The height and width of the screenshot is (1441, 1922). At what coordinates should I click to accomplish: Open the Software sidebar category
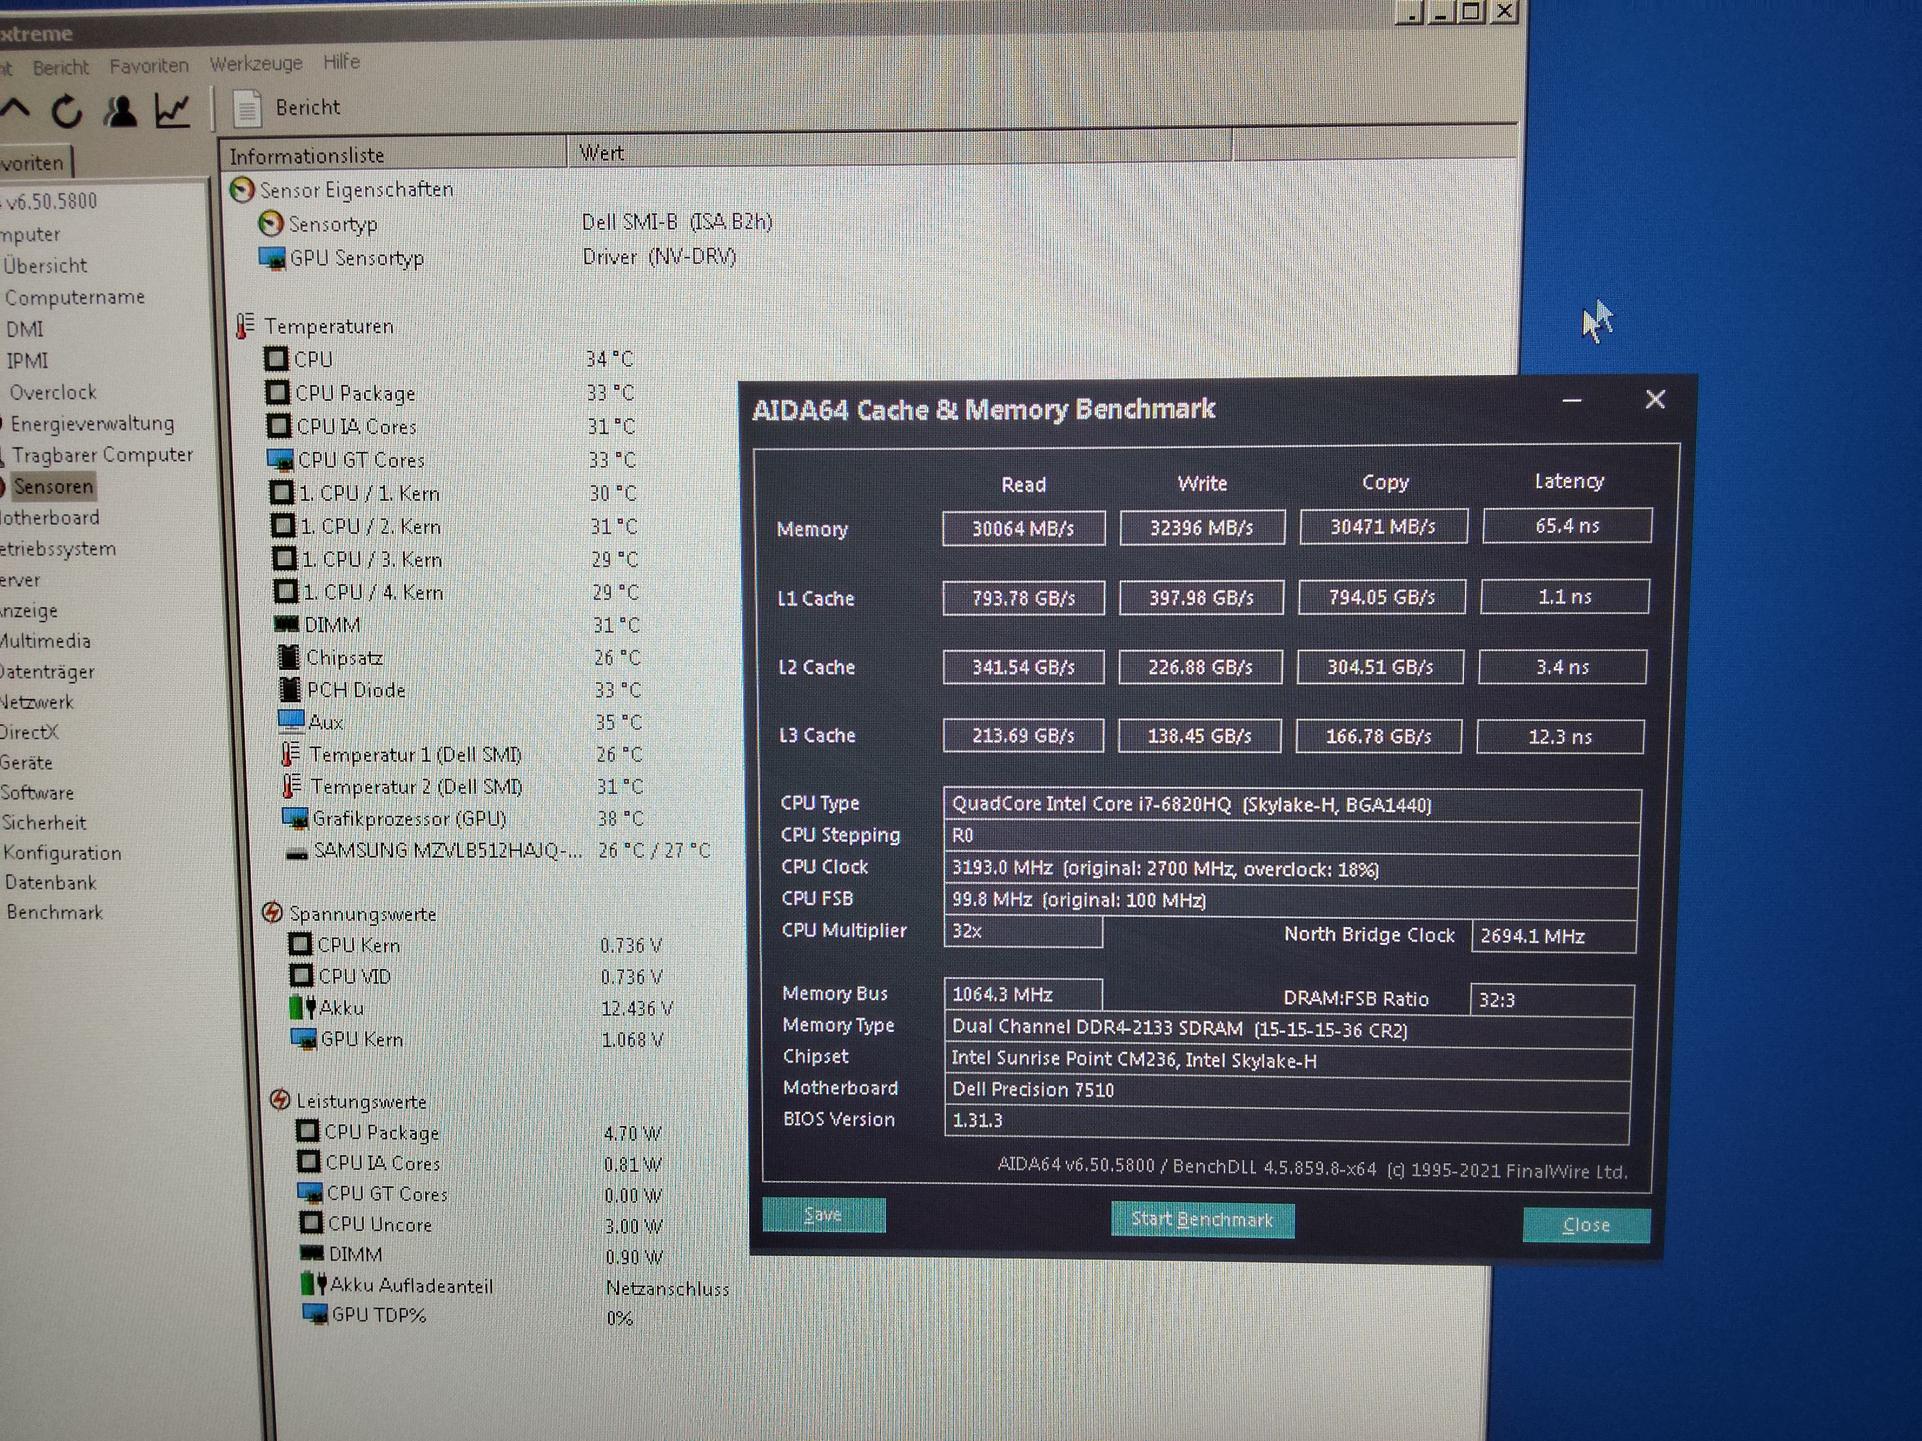pos(37,792)
